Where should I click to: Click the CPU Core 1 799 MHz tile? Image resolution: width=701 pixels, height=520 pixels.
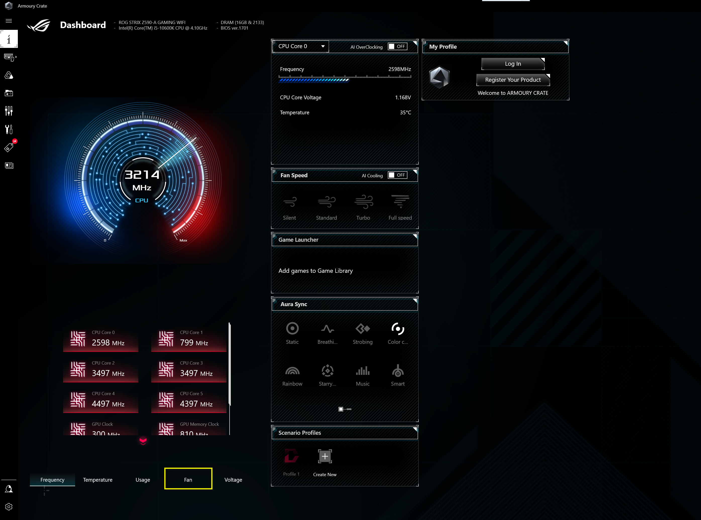[x=189, y=339]
